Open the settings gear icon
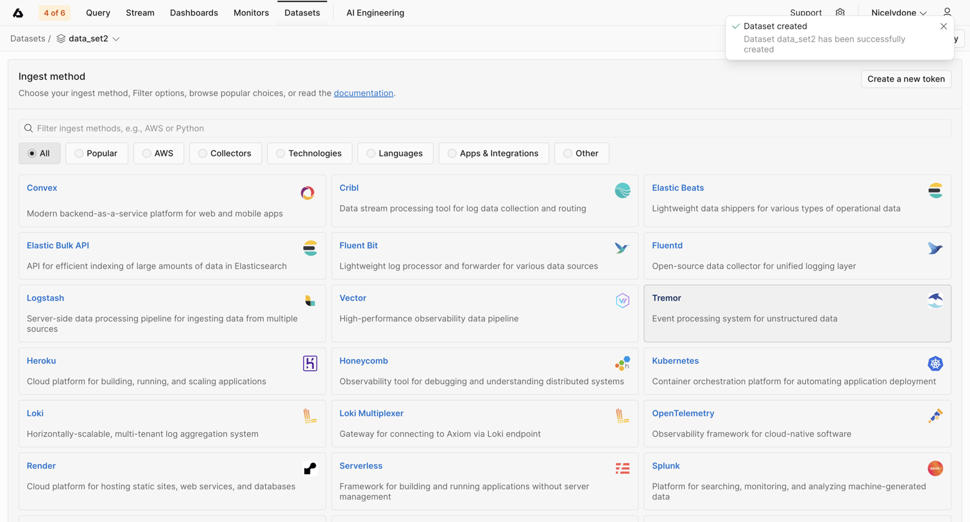This screenshot has height=522, width=970. 840,12
